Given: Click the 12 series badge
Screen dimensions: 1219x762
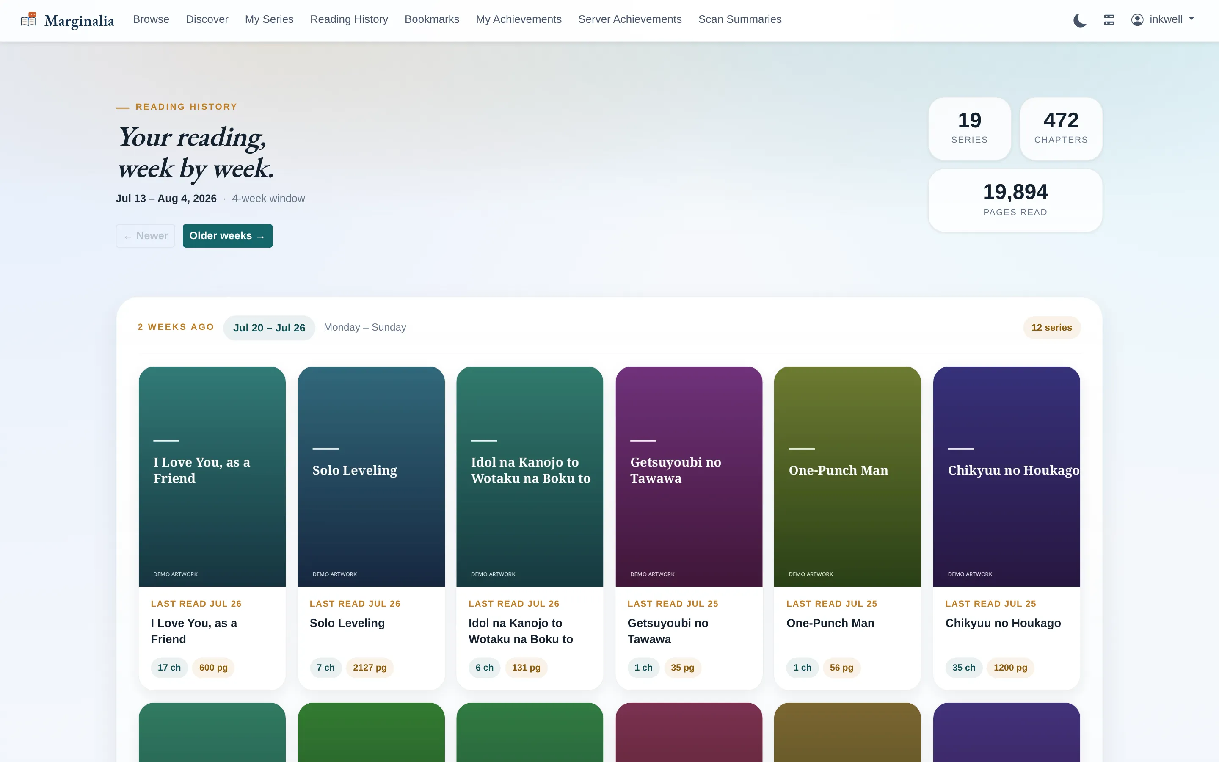Looking at the screenshot, I should 1052,328.
